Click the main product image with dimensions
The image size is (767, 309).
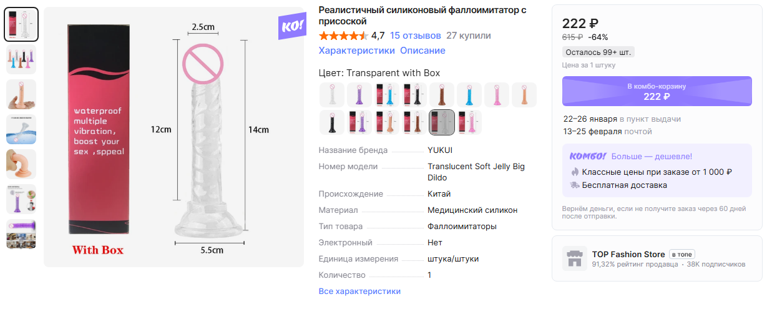point(173,137)
